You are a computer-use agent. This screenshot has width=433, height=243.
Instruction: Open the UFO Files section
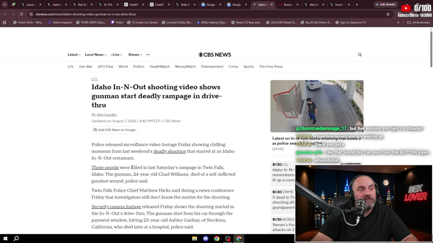tap(106, 66)
